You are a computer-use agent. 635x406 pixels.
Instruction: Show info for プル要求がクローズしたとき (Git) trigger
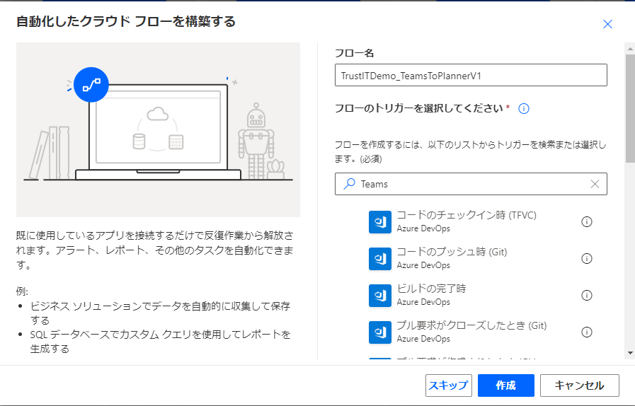tap(586, 332)
